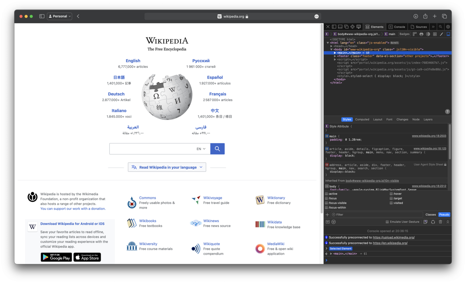Show the tab overview

(445, 16)
